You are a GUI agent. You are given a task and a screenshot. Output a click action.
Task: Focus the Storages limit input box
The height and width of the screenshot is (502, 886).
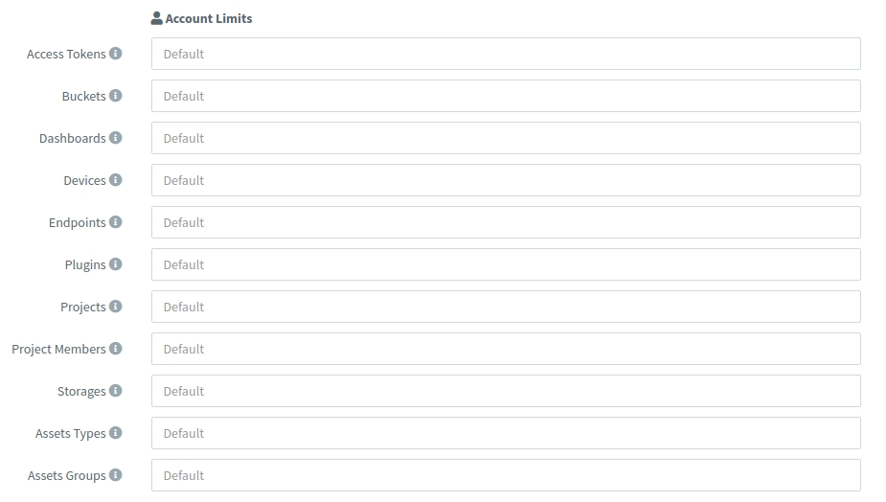(x=506, y=391)
